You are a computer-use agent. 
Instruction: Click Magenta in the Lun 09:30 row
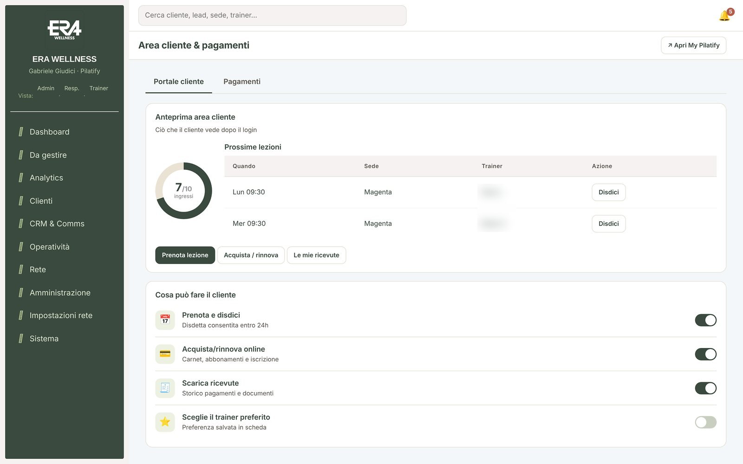coord(378,192)
